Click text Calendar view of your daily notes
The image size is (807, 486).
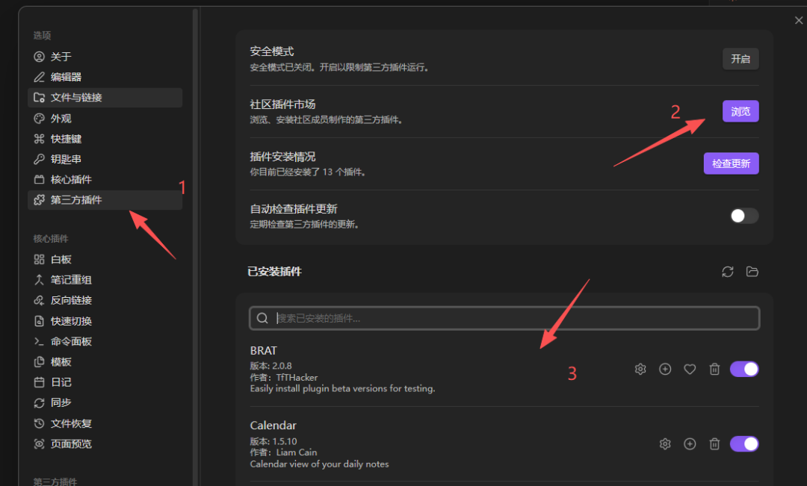(x=320, y=464)
